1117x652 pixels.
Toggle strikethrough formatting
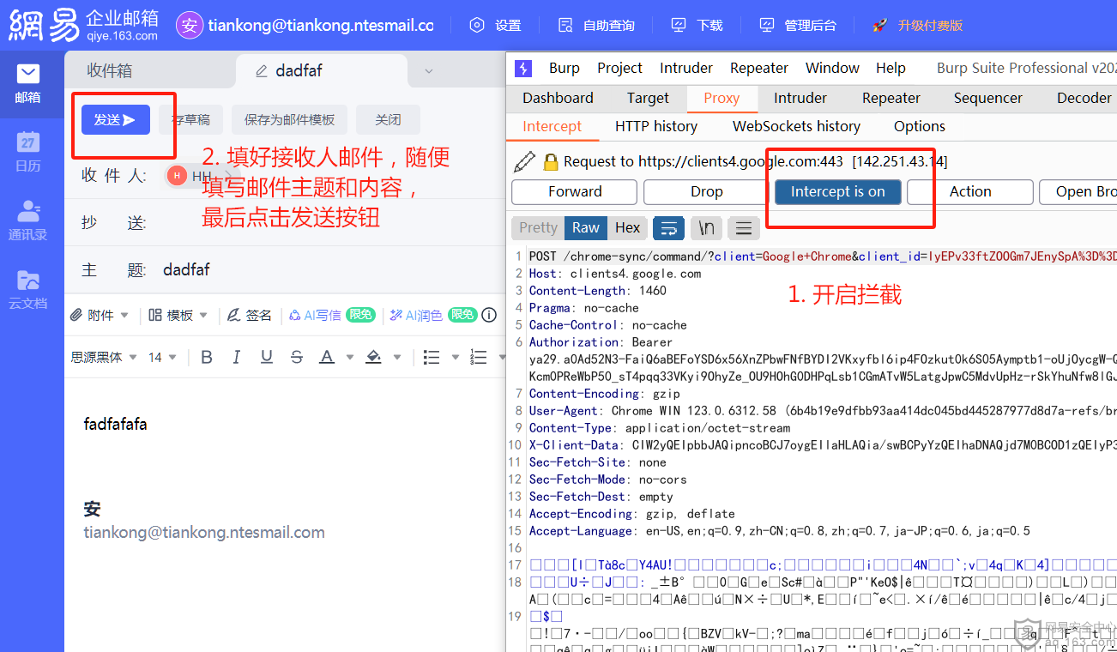[x=297, y=357]
